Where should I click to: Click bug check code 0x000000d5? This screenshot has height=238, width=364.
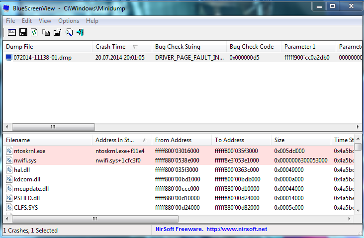[x=244, y=58]
